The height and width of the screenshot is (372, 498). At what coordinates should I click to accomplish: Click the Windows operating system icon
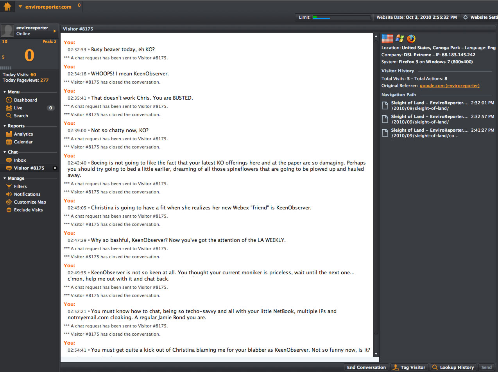click(x=399, y=38)
